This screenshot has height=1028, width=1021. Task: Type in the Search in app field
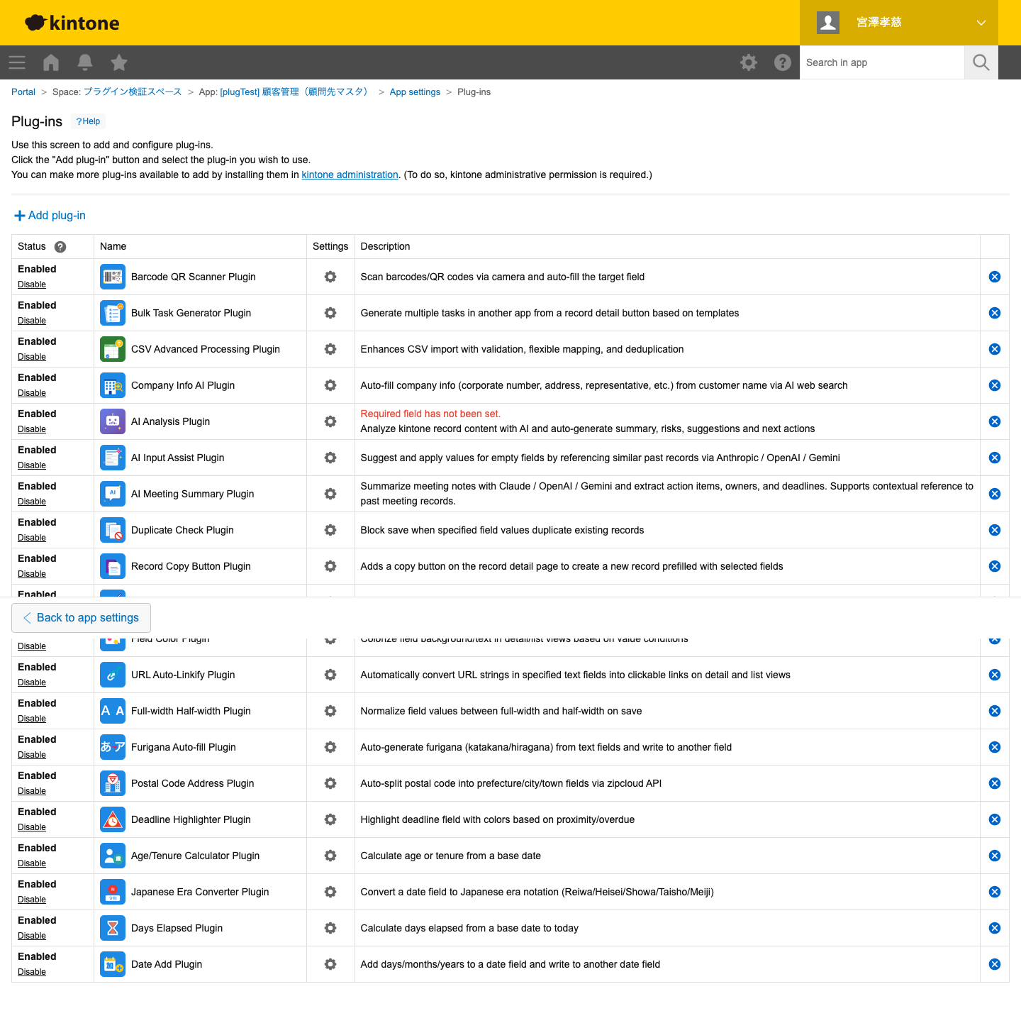coord(882,62)
